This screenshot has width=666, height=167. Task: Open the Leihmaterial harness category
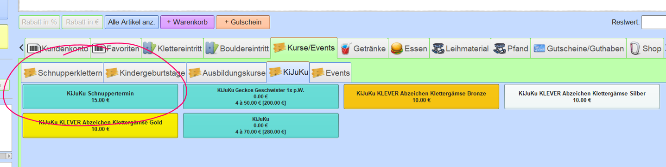click(x=461, y=48)
